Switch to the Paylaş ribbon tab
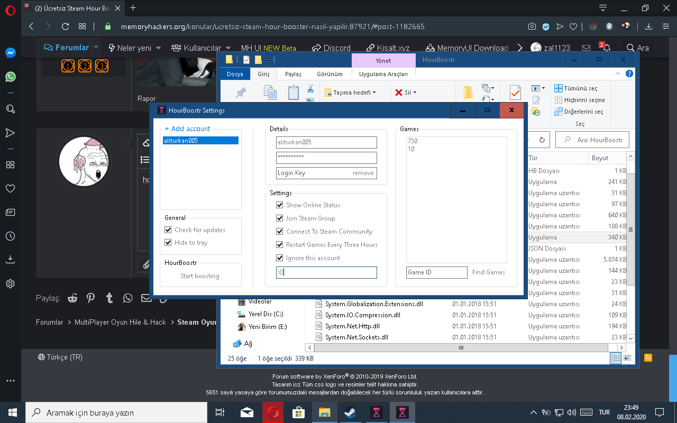Viewport: 677px width, 423px height. tap(293, 74)
